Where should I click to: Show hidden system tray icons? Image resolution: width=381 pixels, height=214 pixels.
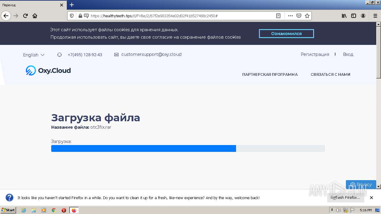332,210
